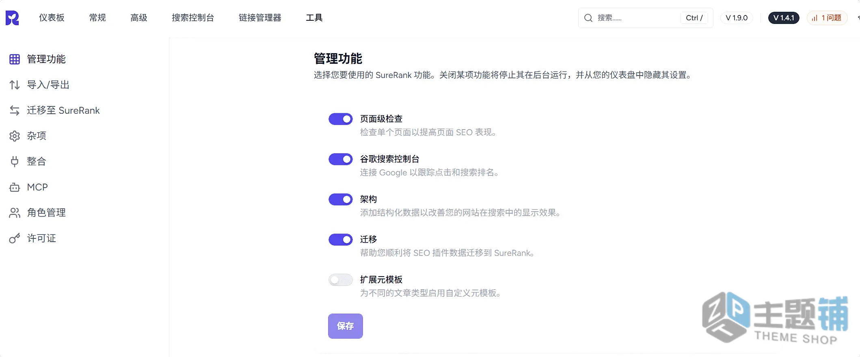The height and width of the screenshot is (357, 860).
Task: Click text 检查单个页面以提高页面 SEO 表现。
Action: click(428, 132)
